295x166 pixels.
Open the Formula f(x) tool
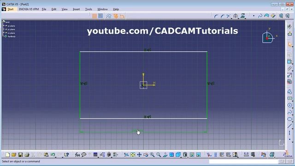(x=77, y=155)
